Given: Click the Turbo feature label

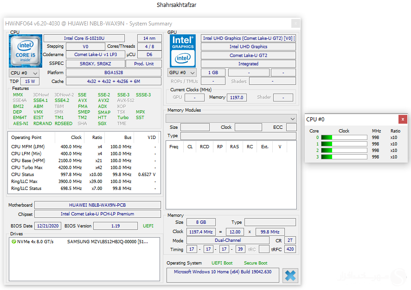Looking at the screenshot, I should 123,118.
